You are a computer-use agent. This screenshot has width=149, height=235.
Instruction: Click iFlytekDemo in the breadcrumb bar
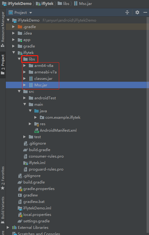pos(17,4)
